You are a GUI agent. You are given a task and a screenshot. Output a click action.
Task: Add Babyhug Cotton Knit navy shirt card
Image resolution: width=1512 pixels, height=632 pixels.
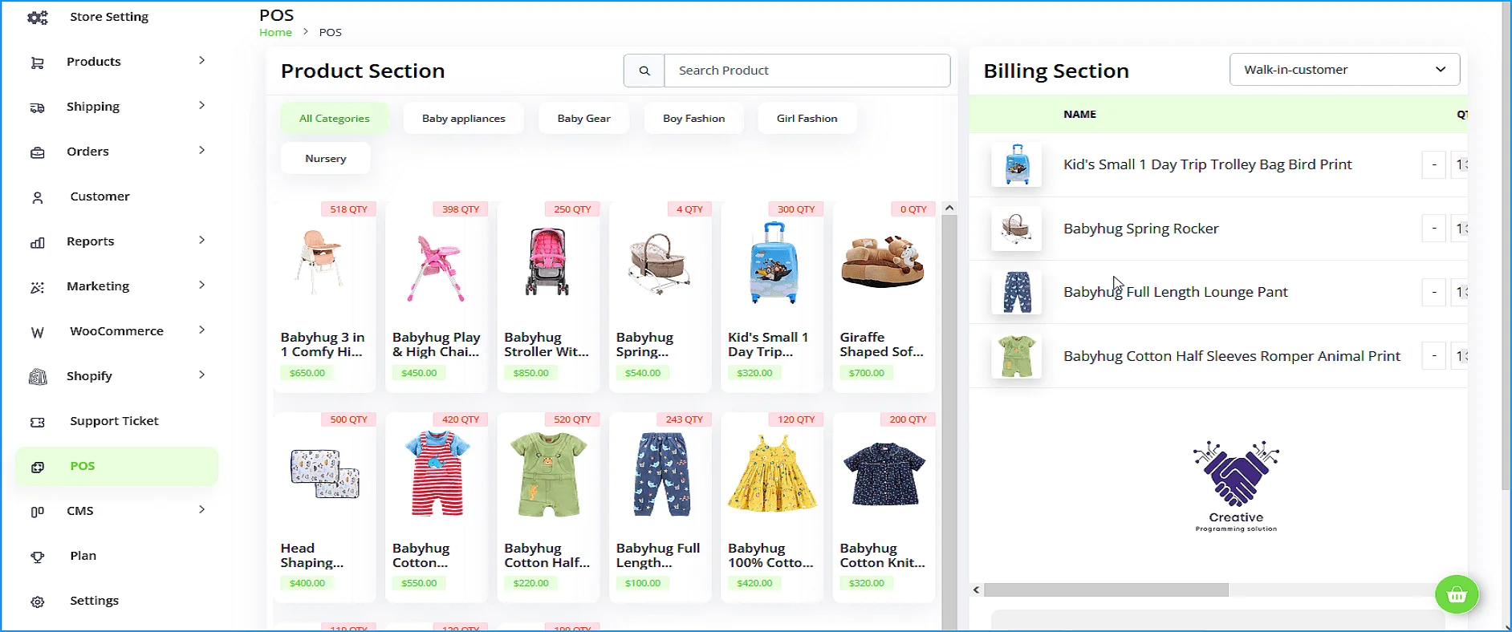point(884,507)
